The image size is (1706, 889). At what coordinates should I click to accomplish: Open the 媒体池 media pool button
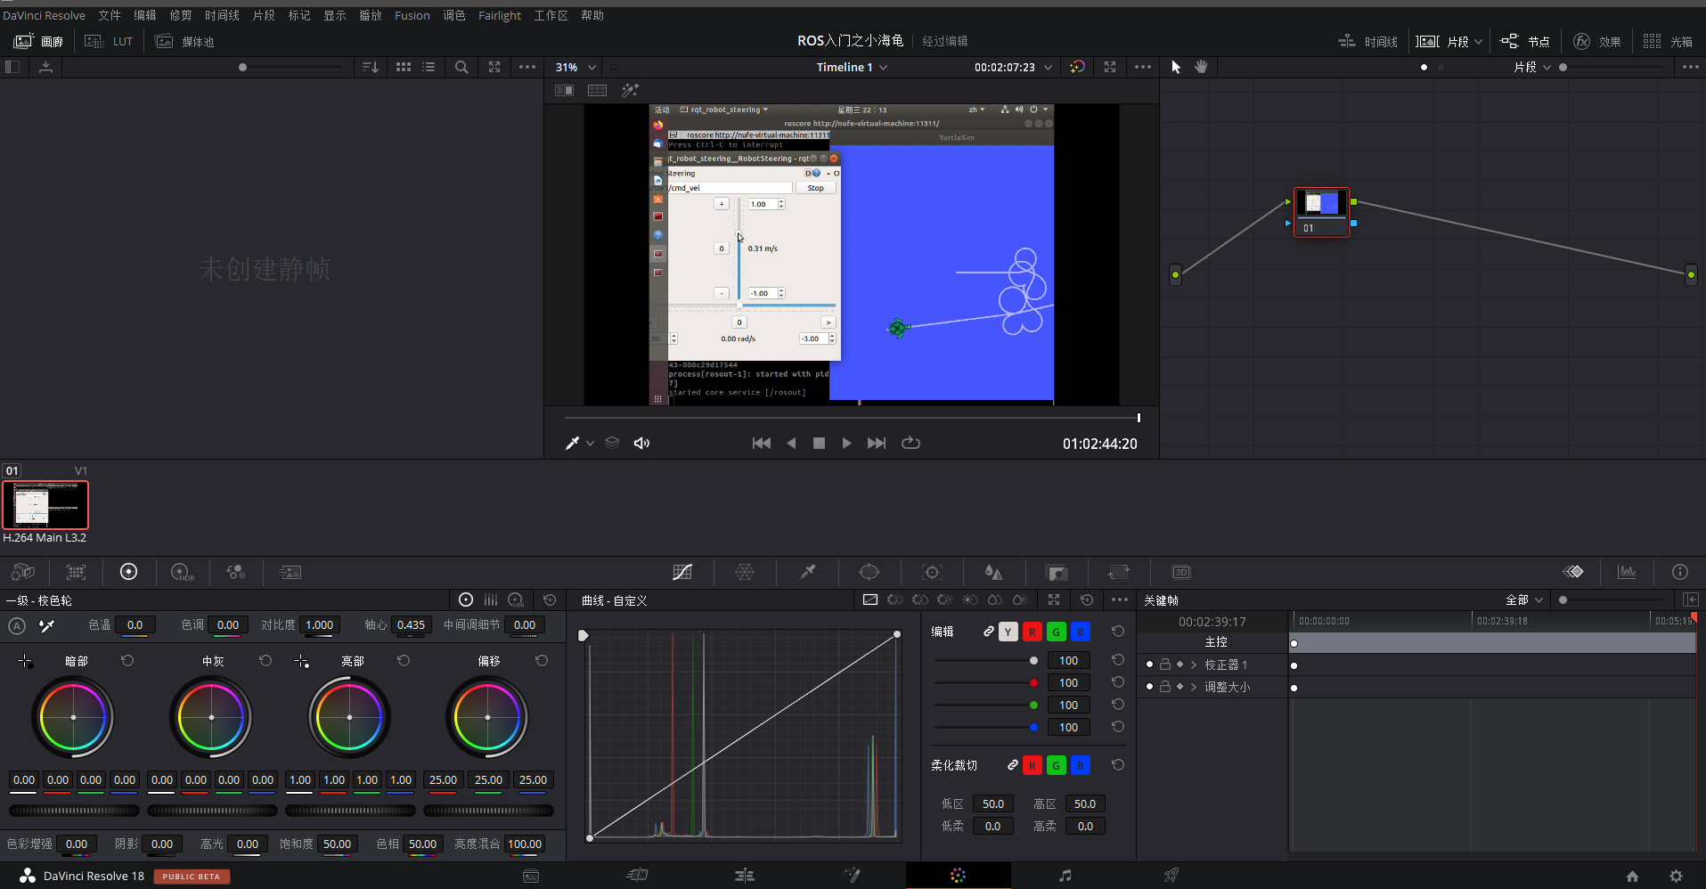(184, 41)
